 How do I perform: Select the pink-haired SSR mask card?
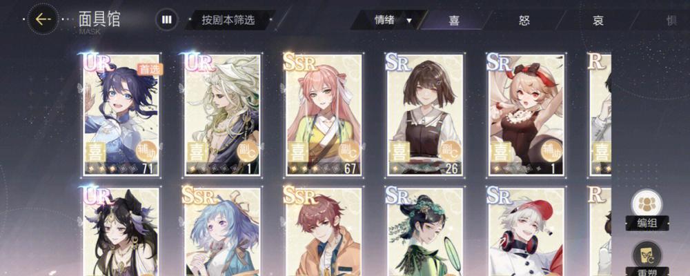[324, 115]
